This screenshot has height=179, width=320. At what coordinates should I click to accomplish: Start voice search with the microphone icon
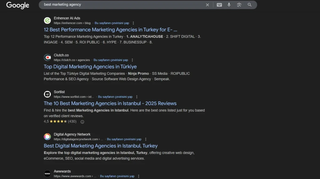click(229, 5)
